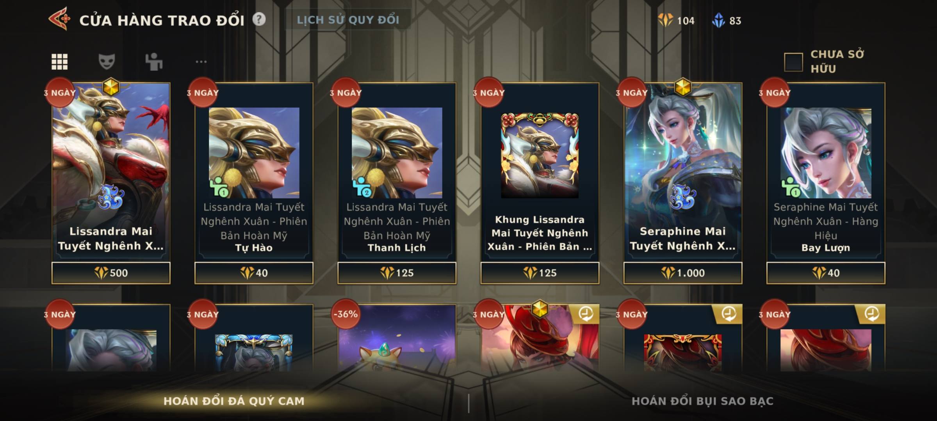
Task: Buy Seraphine skin for 1.000 gems
Action: [683, 273]
